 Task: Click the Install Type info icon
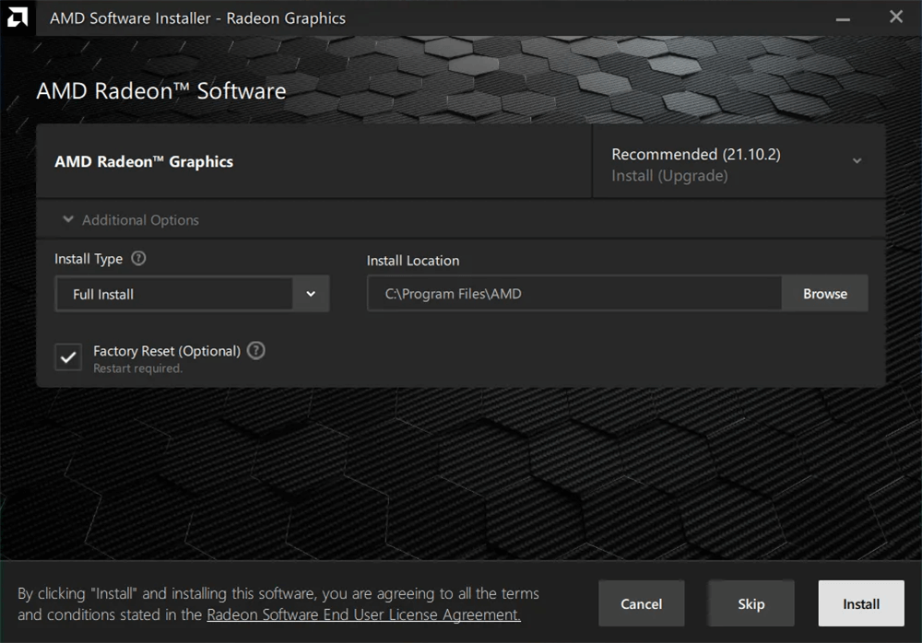[x=138, y=259]
